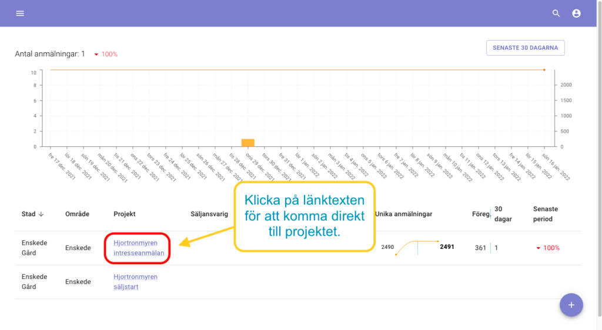Click the Antal anmälningar: 1 heading

click(50, 54)
